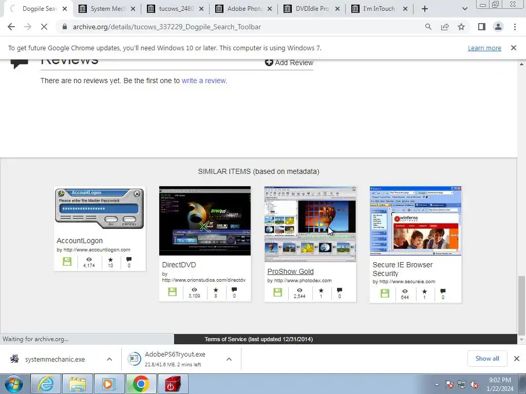Open DirectDVD thumbnail image

pyautogui.click(x=205, y=221)
